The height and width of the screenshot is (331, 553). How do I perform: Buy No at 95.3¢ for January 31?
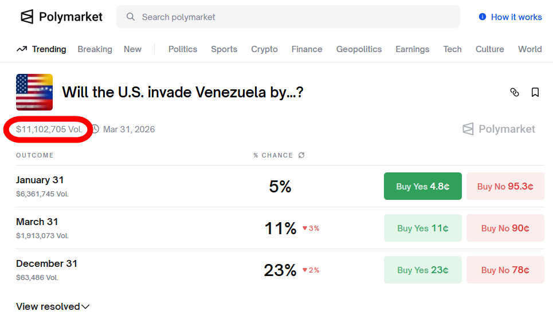point(505,186)
